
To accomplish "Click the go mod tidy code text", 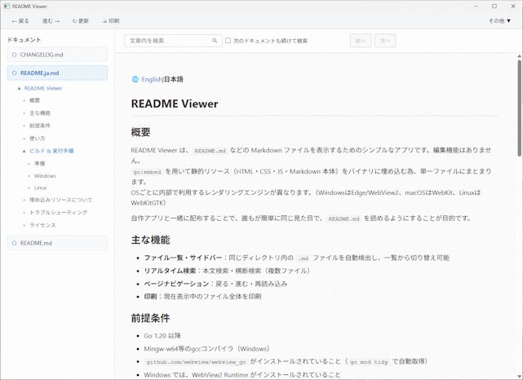I will (x=370, y=362).
